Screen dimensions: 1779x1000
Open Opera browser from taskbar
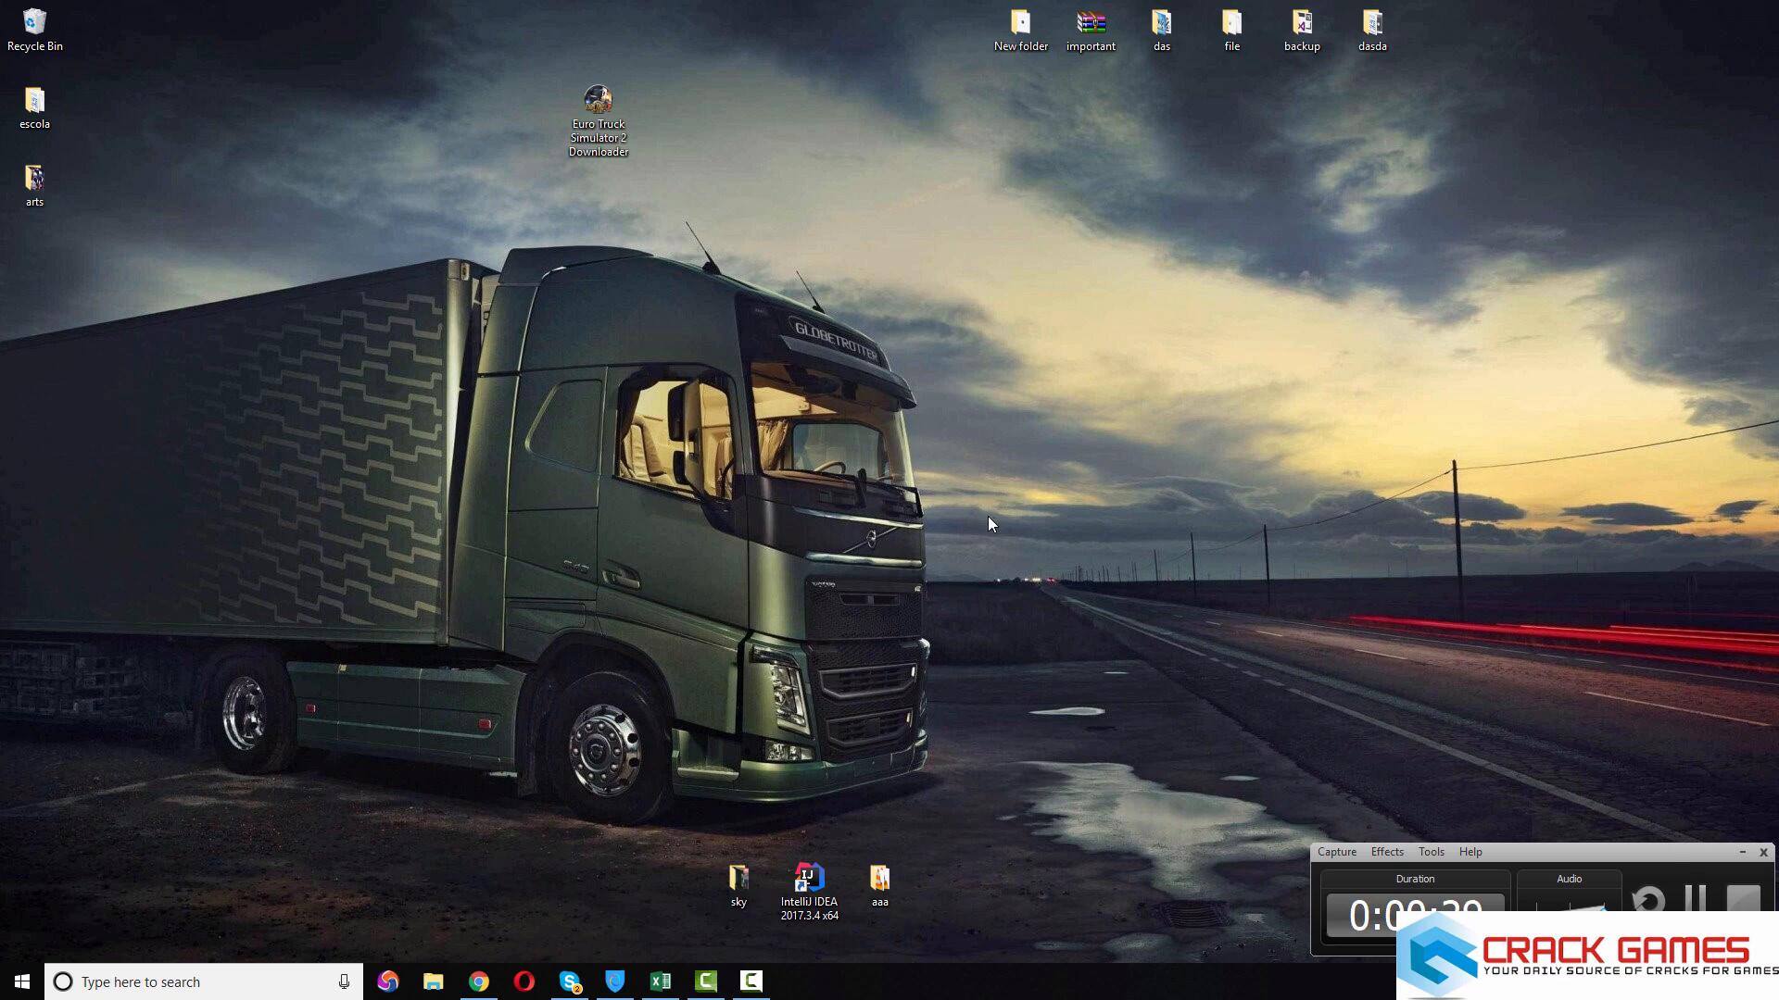click(x=524, y=981)
